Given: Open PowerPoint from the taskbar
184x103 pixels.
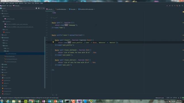Looking at the screenshot, I should tap(55, 101).
